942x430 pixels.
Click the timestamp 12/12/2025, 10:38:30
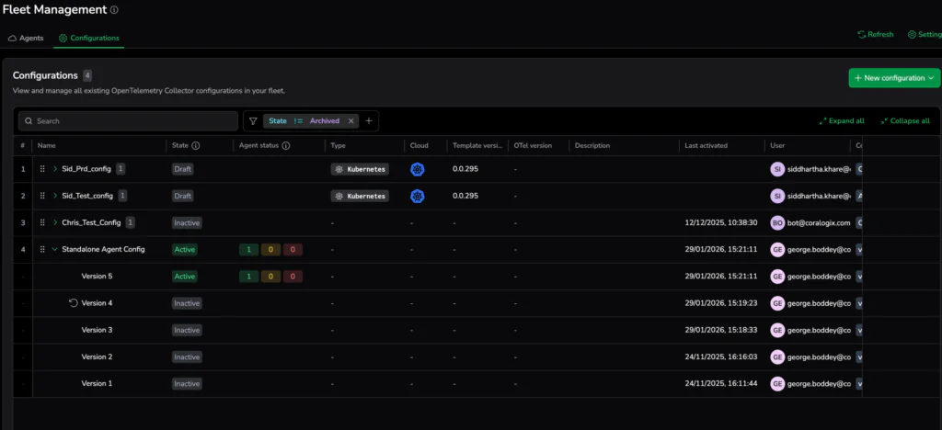tap(721, 222)
